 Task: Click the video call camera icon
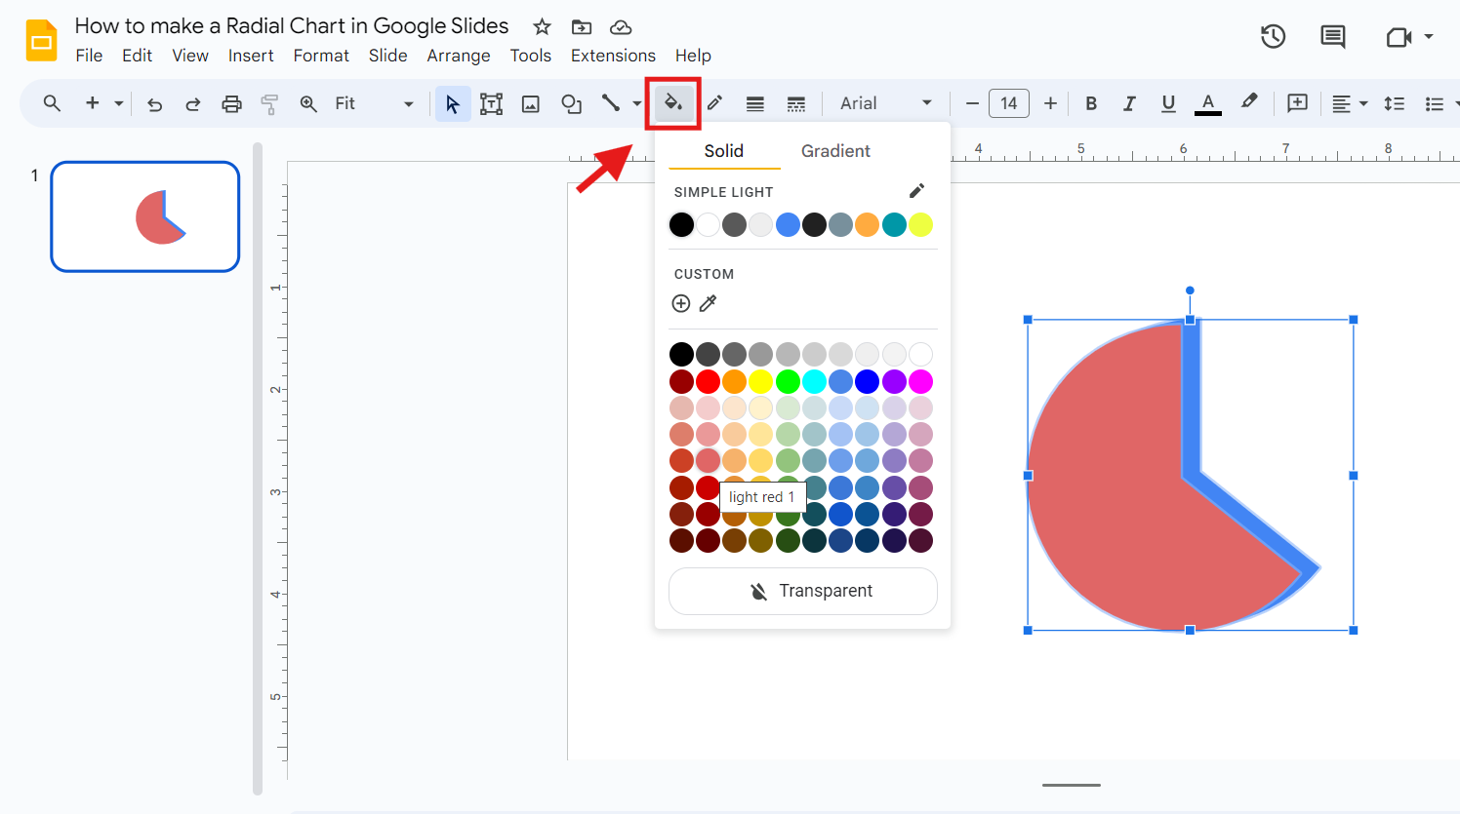click(x=1399, y=37)
